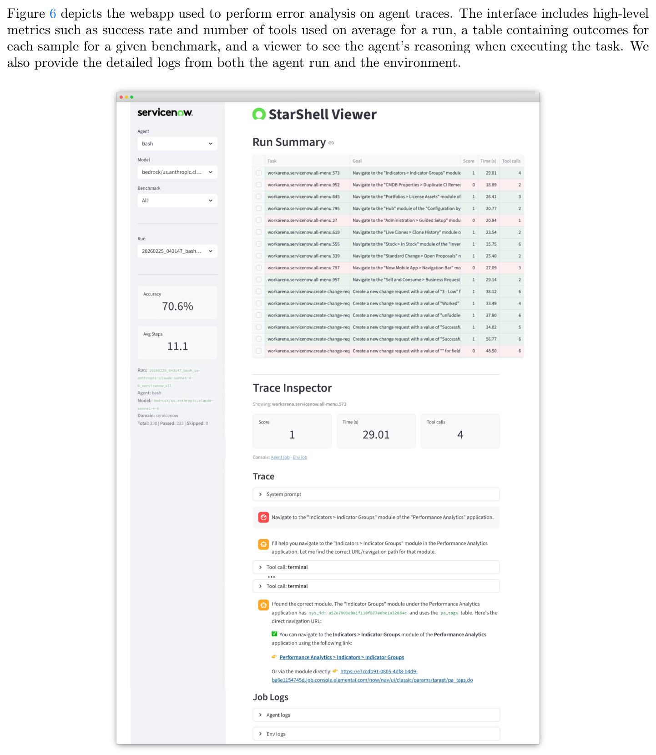The image size is (656, 755).
Task: Open the Benchmark dropdown set to All
Action: [177, 201]
